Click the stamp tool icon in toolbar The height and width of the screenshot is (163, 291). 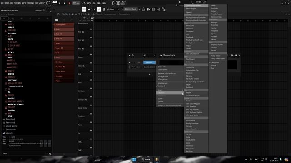(104, 9)
